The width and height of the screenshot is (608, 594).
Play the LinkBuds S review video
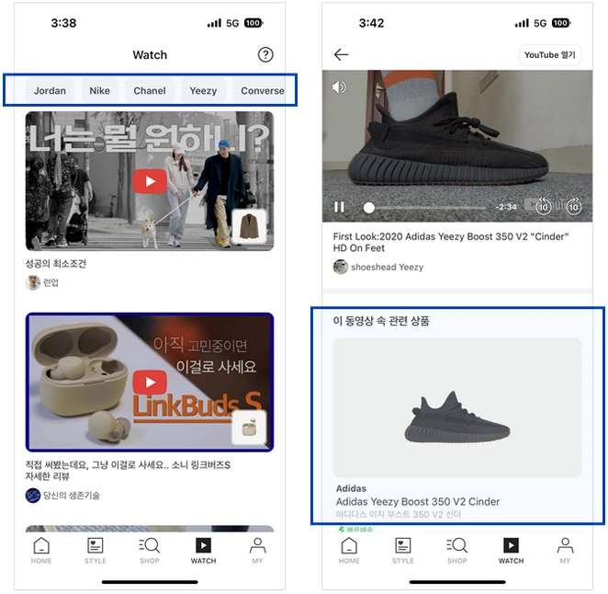pos(150,382)
